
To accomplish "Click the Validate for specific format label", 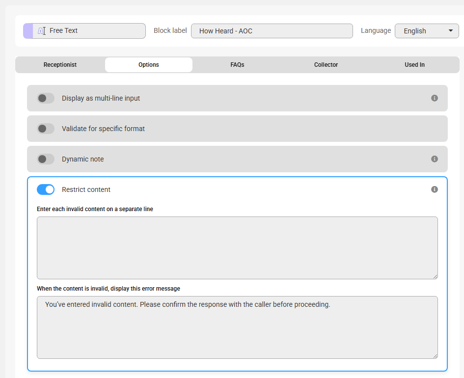I will point(103,129).
